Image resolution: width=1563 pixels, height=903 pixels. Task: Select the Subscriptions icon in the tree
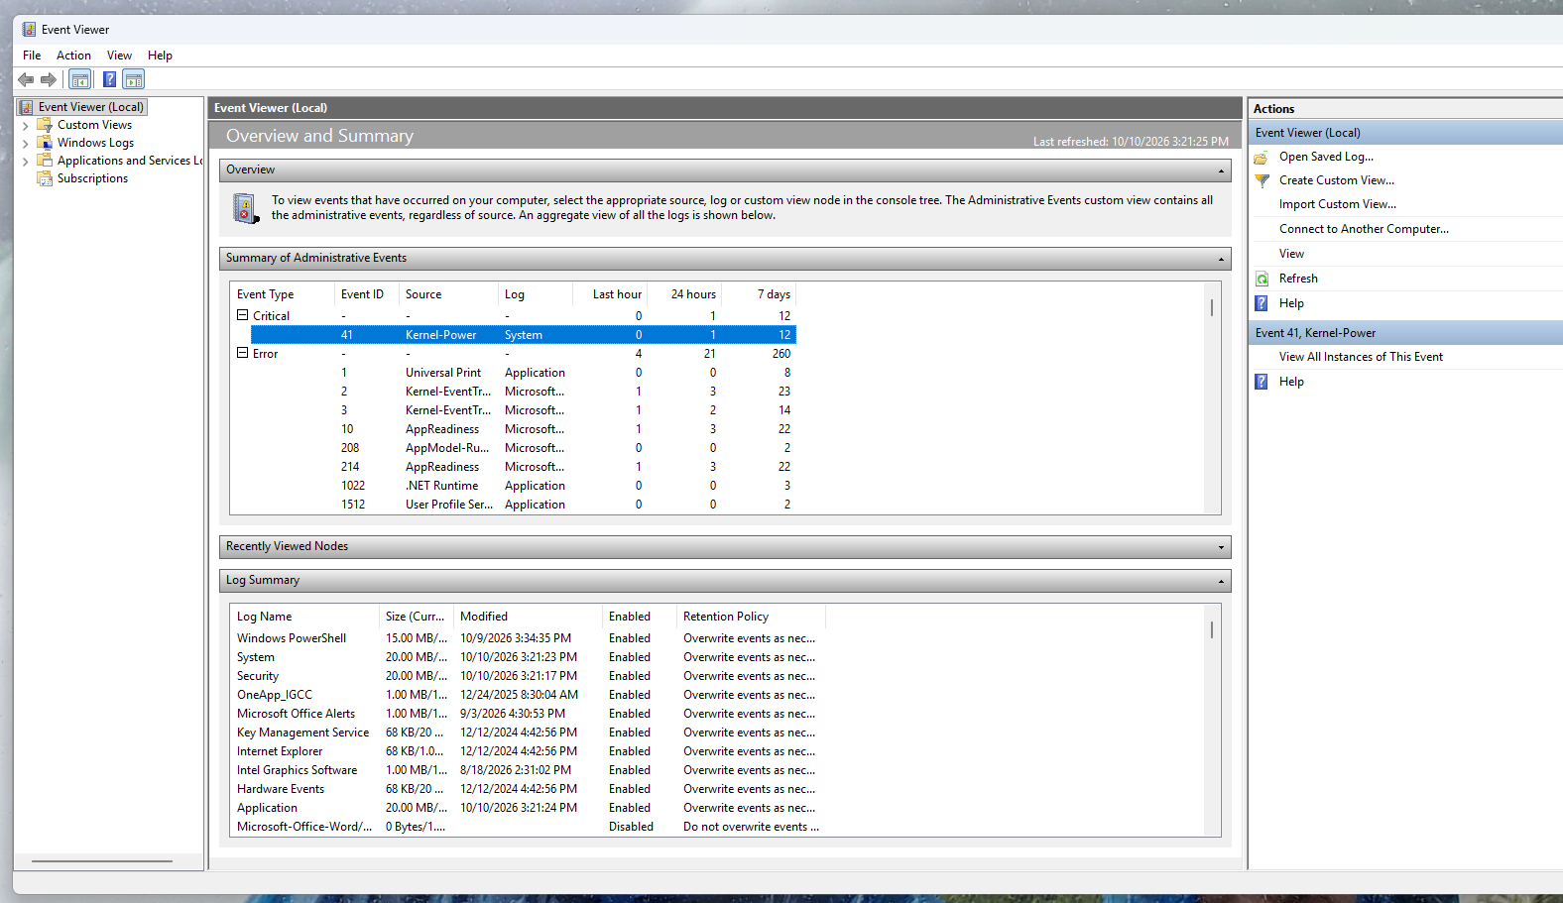click(45, 178)
